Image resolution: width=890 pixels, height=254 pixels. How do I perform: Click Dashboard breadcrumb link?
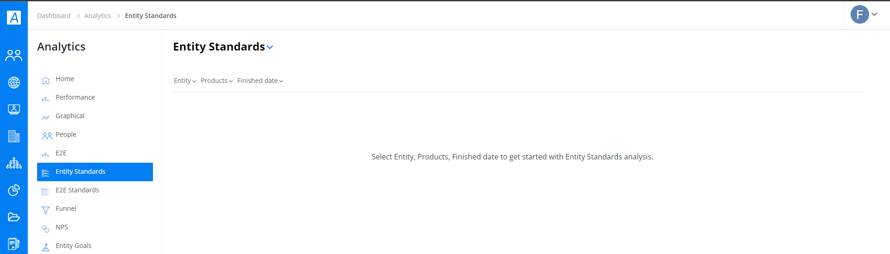click(54, 16)
